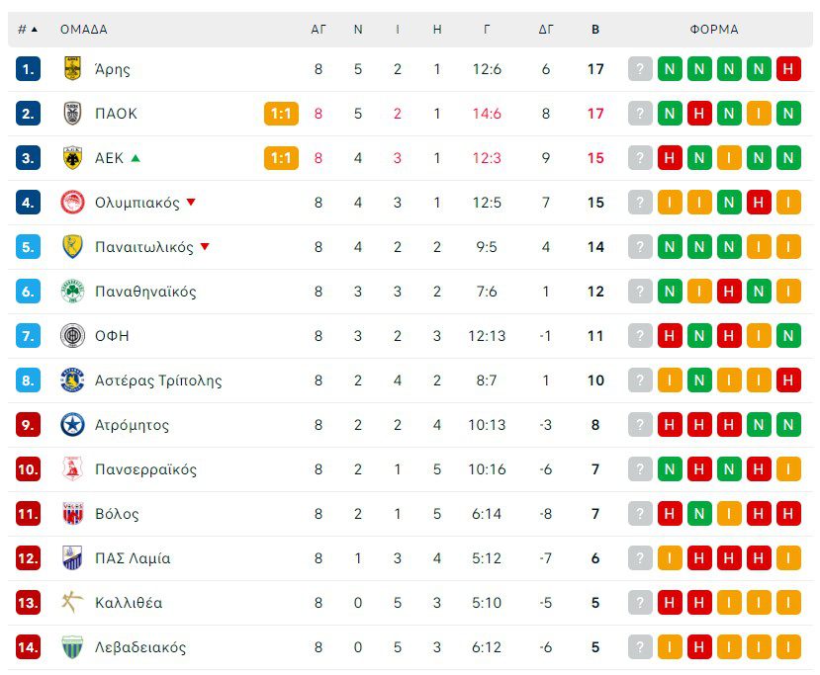Sort standings by the ΔΓ column header
The height and width of the screenshot is (675, 820).
point(546,30)
